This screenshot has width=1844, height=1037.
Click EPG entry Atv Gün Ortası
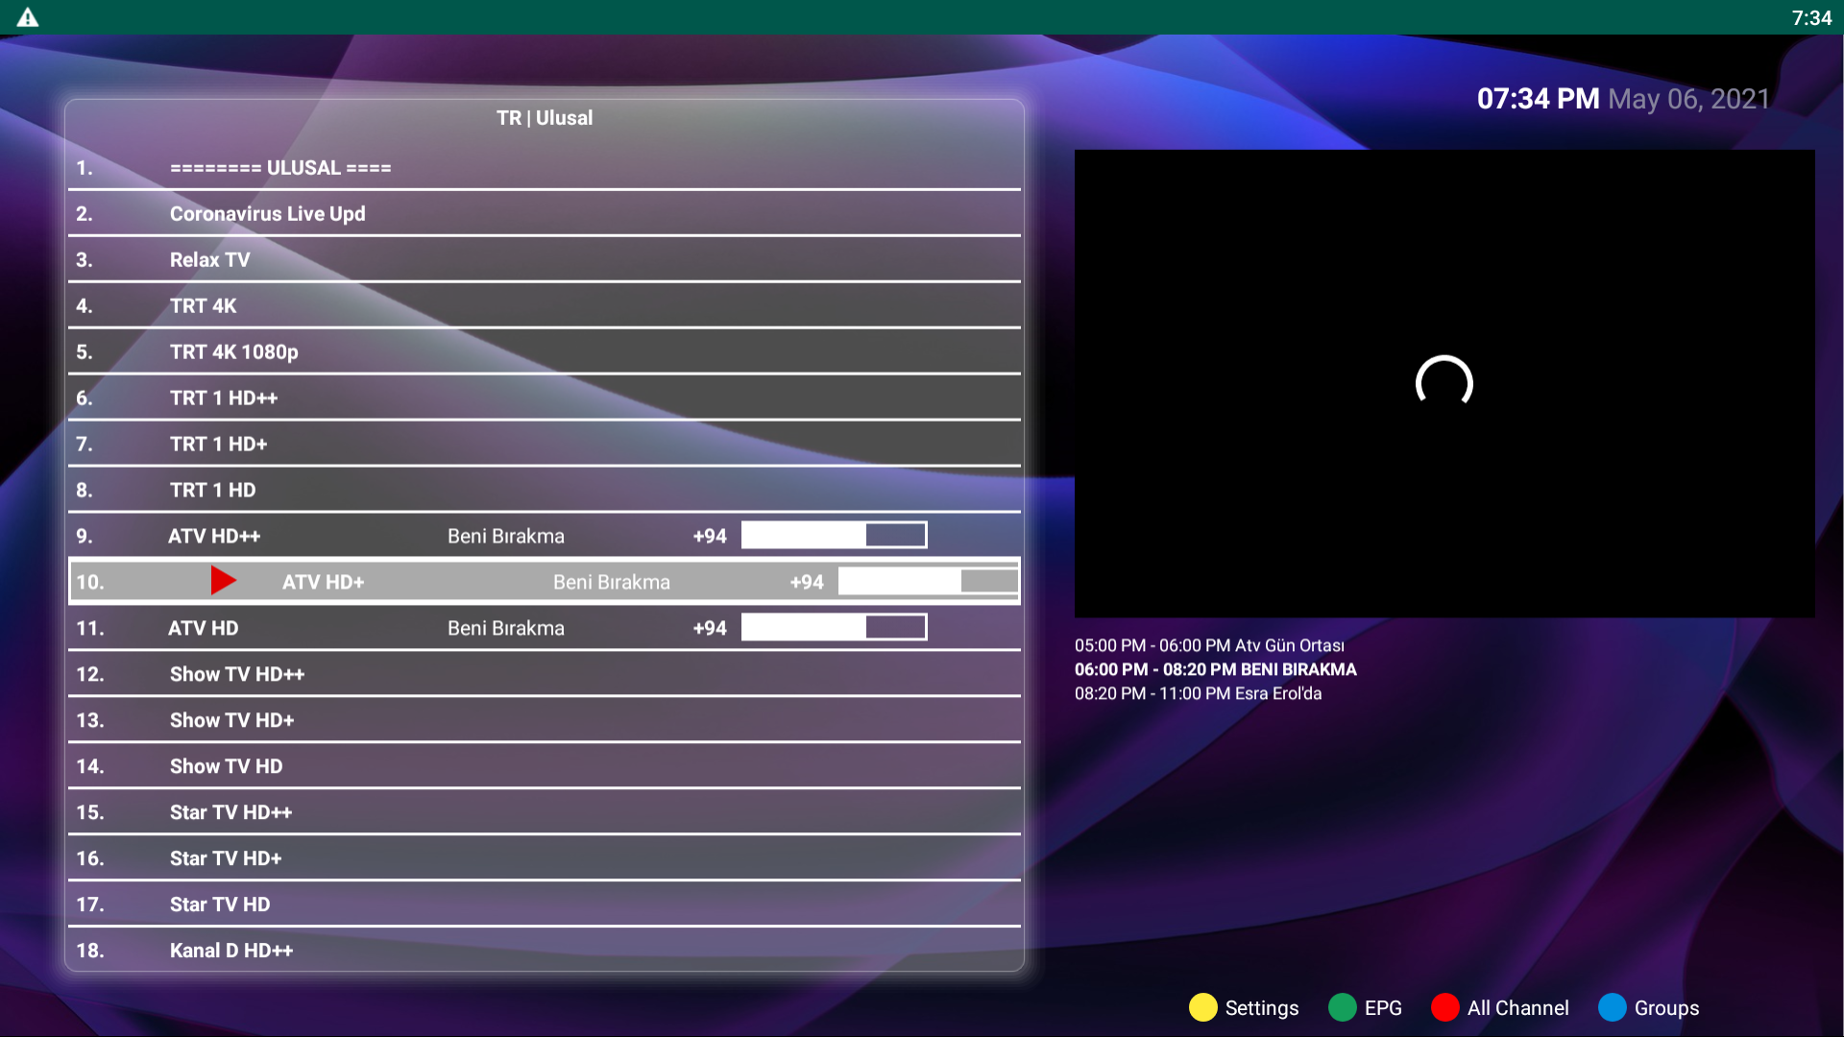point(1209,645)
